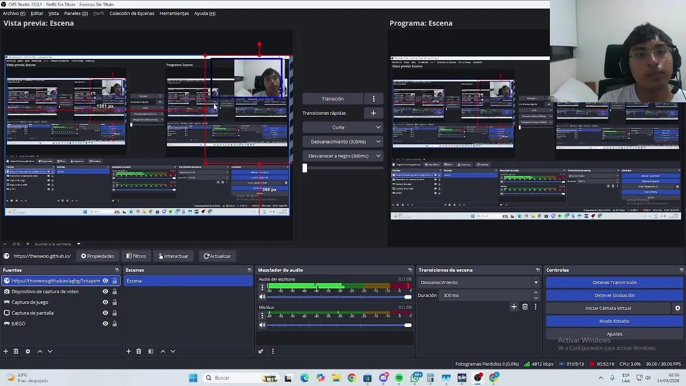Click the Transición button

tap(333, 99)
